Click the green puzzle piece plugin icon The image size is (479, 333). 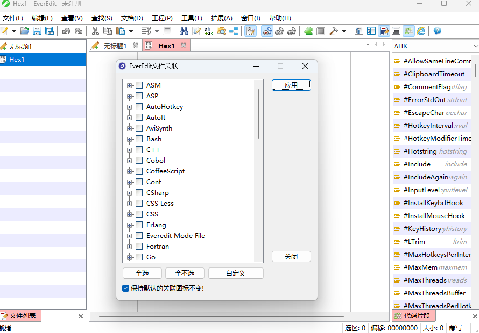[308, 31]
